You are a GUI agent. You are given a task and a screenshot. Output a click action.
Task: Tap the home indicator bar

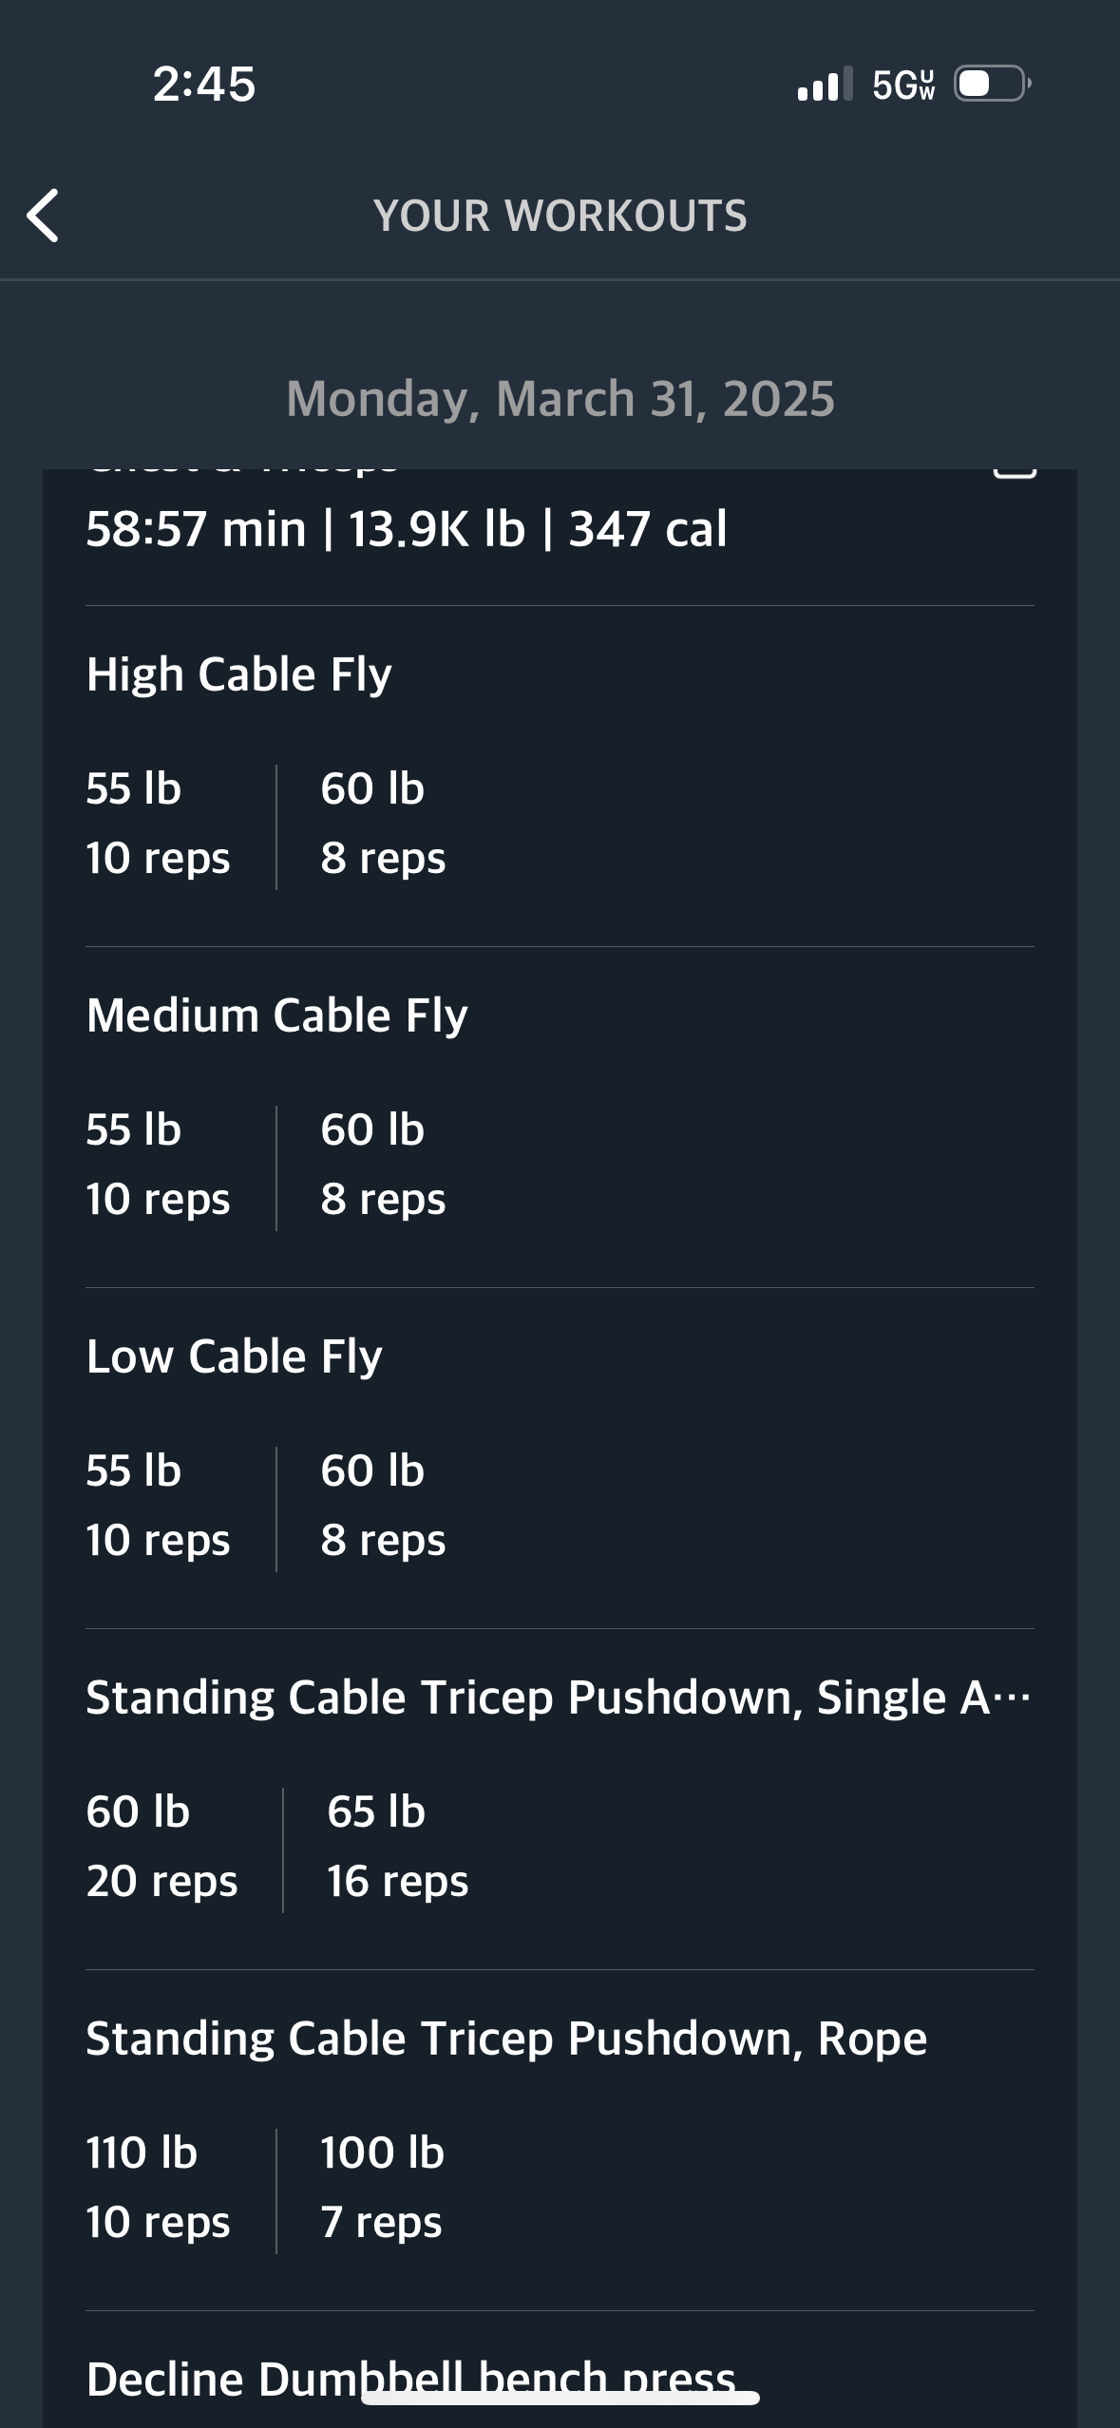click(560, 2398)
